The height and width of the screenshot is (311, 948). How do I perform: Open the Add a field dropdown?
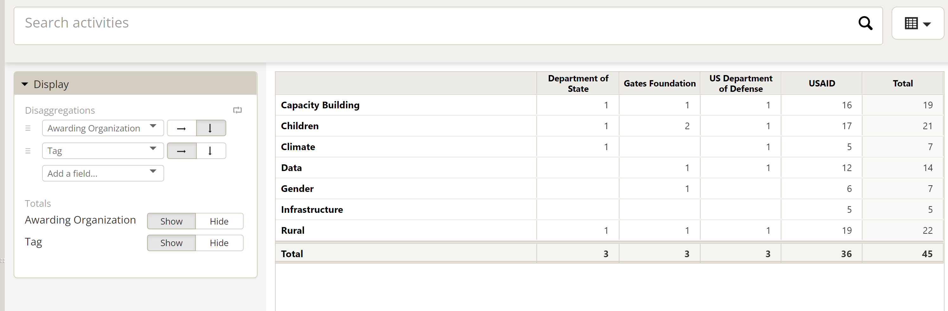(x=103, y=173)
